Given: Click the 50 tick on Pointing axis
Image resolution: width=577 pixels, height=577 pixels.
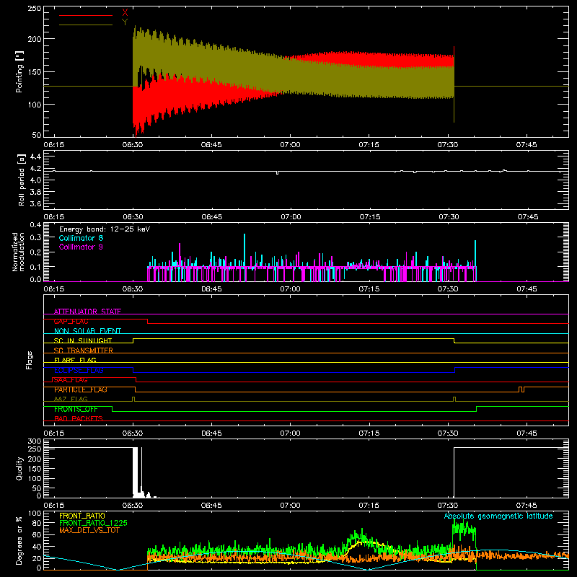Looking at the screenshot, I should (37, 135).
